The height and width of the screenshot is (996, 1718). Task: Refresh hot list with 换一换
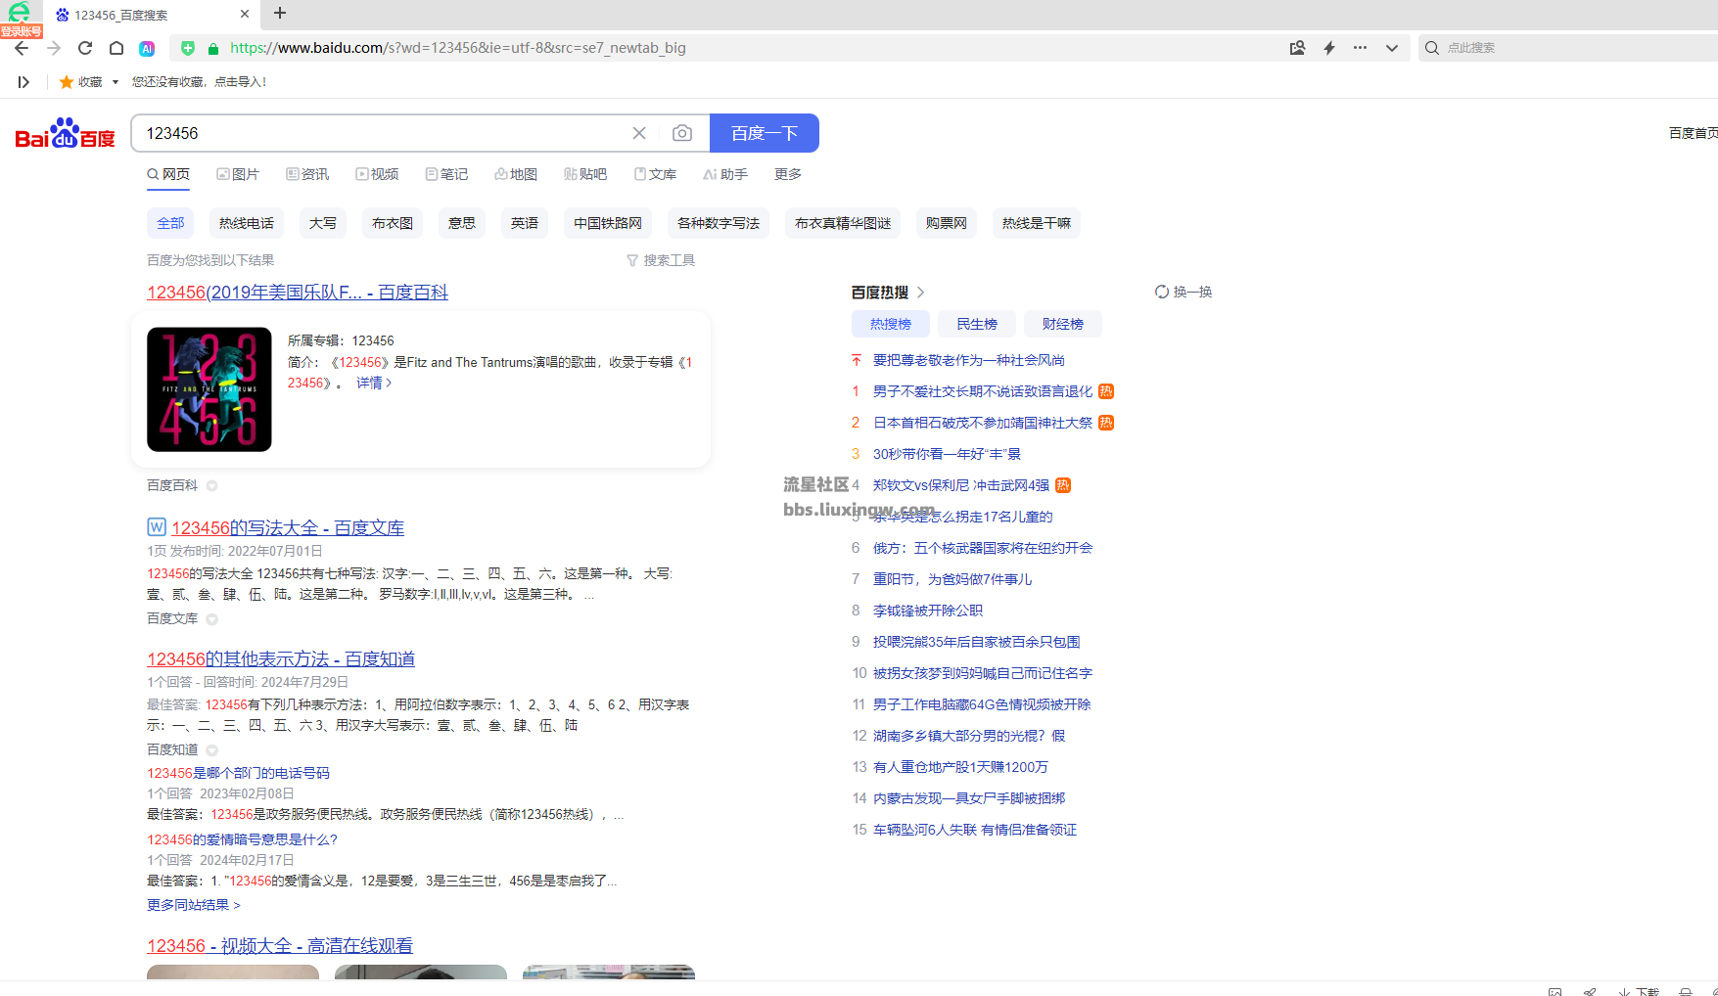pyautogui.click(x=1184, y=292)
